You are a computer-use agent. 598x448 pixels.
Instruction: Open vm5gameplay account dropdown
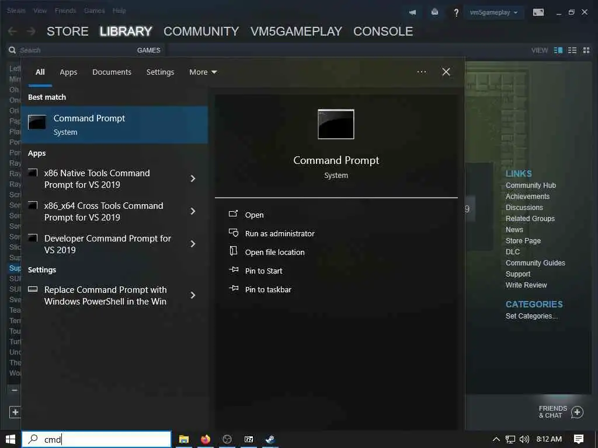[493, 12]
